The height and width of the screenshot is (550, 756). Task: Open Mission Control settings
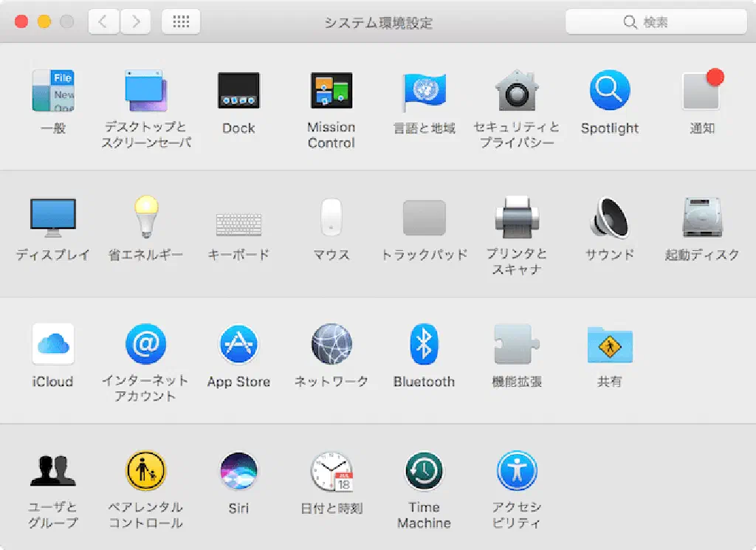pyautogui.click(x=331, y=92)
